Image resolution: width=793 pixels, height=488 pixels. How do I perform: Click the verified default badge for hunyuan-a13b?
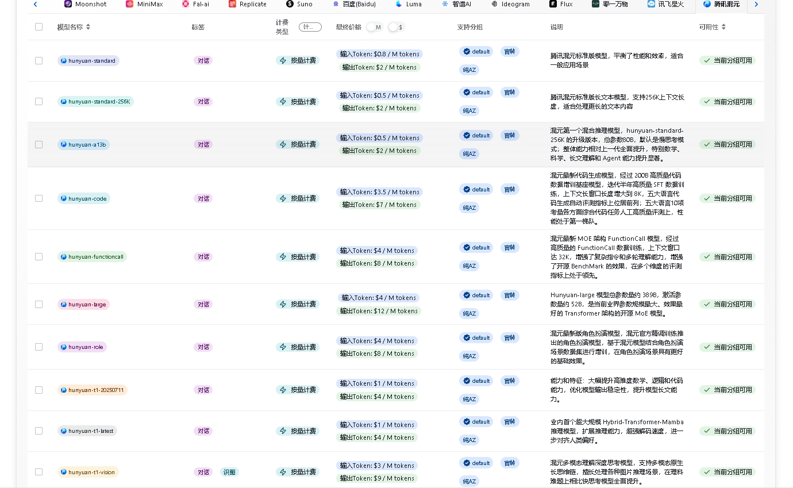click(x=476, y=136)
